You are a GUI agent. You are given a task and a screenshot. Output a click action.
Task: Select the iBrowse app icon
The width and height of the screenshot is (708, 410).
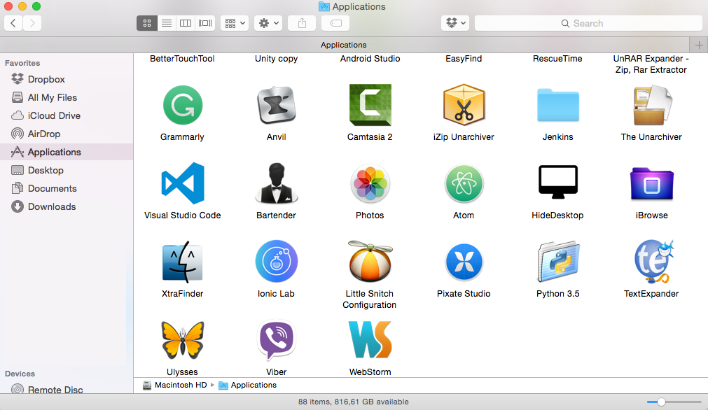tap(651, 183)
